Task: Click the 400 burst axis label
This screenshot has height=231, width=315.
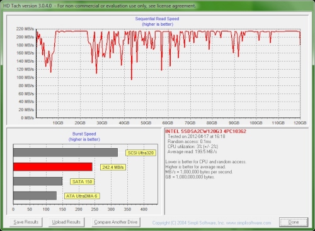Action: tap(144, 209)
